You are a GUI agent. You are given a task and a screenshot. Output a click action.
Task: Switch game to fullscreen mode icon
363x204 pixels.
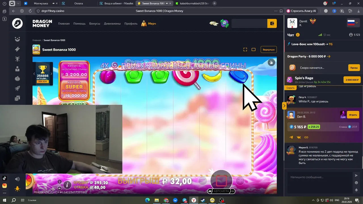coord(245,50)
